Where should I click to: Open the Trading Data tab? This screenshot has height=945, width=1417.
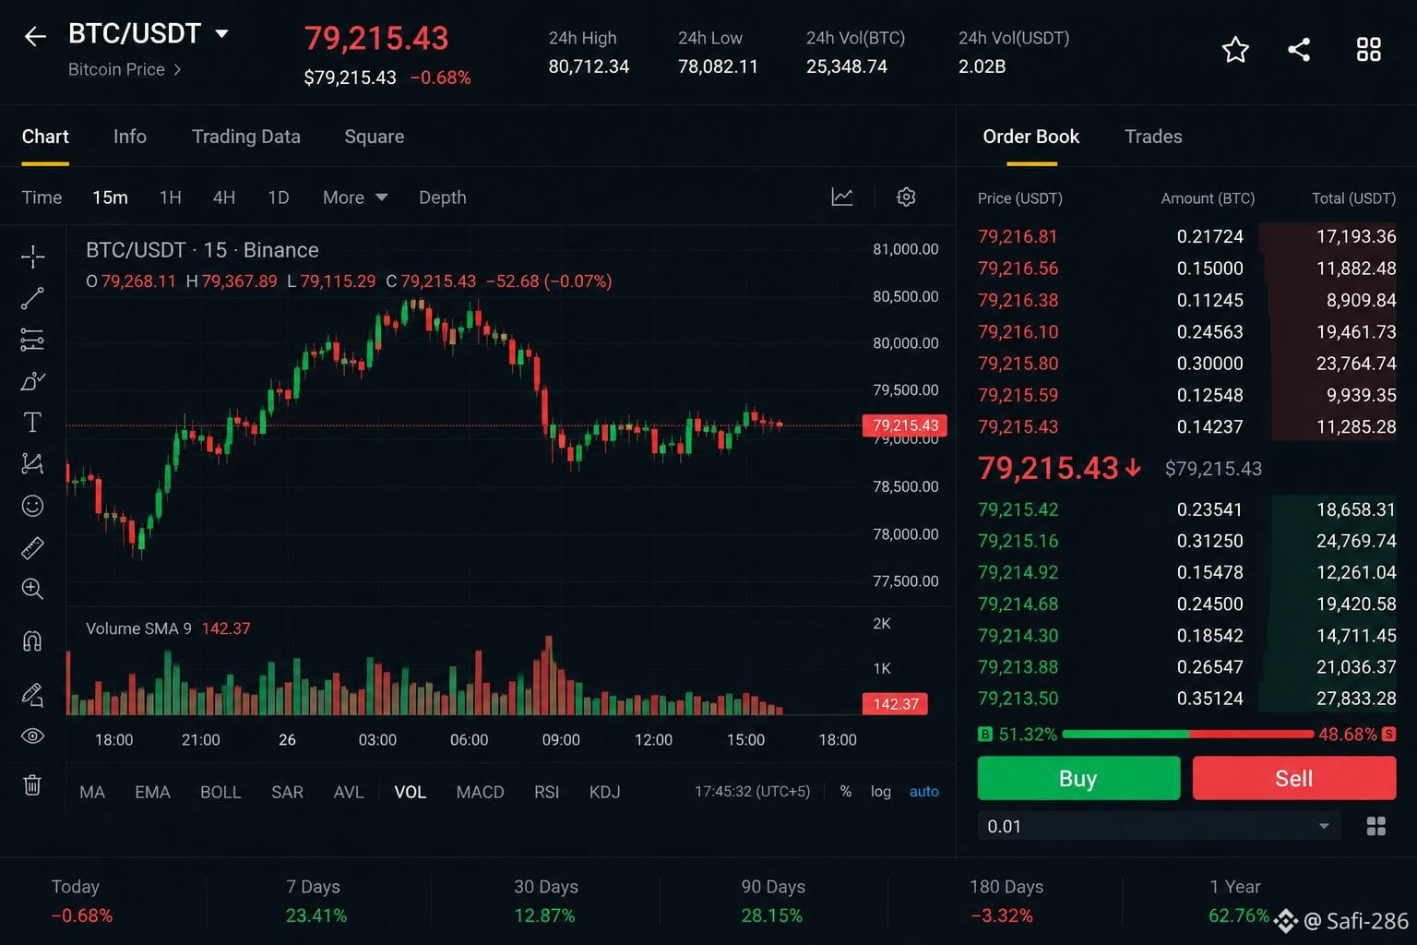click(246, 137)
